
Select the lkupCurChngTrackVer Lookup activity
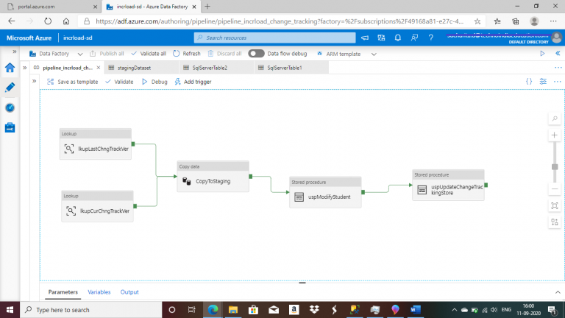[x=97, y=206]
